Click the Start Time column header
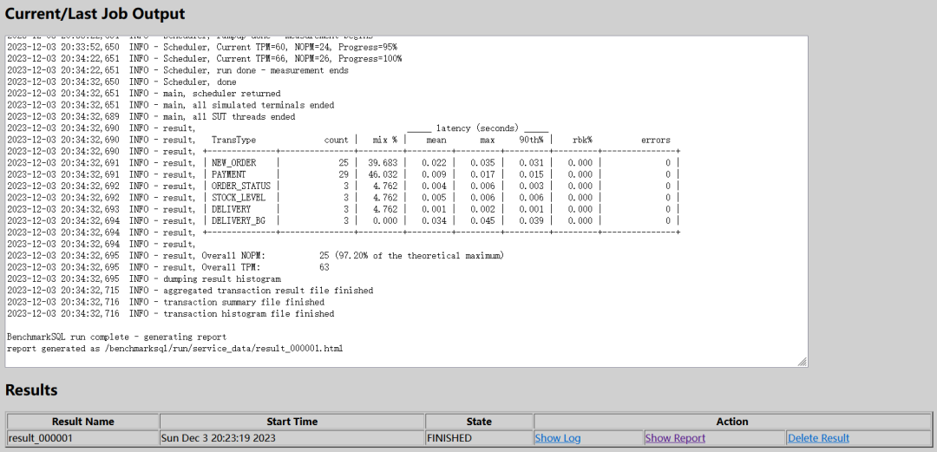This screenshot has height=452, width=937. pyautogui.click(x=292, y=422)
